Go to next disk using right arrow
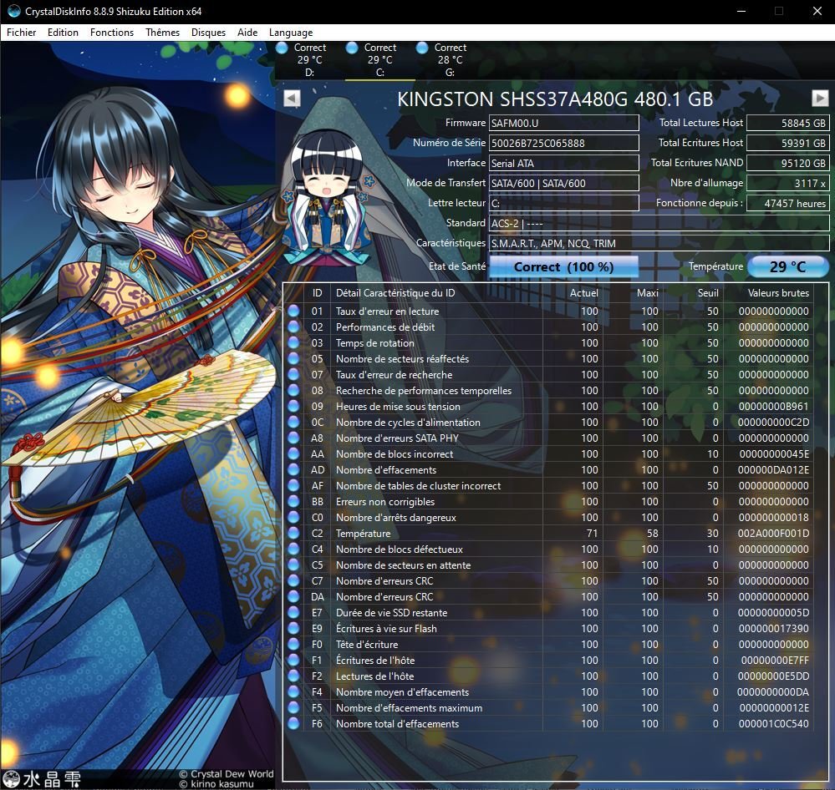This screenshot has width=835, height=790. (820, 99)
